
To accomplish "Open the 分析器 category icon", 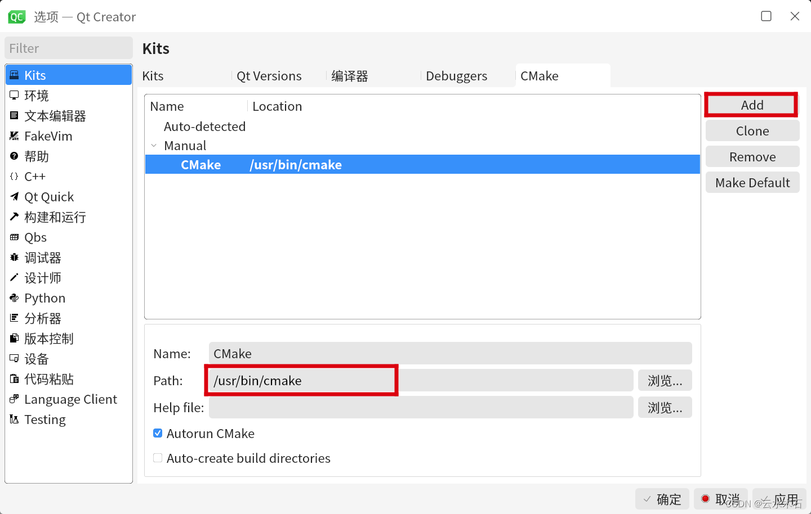I will [14, 318].
